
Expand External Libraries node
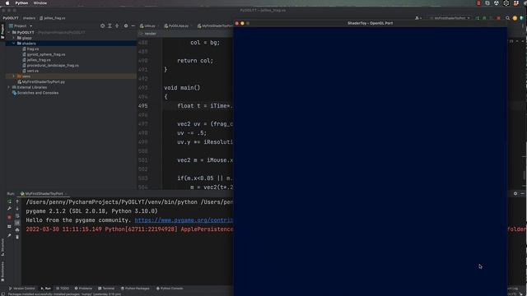(9, 87)
